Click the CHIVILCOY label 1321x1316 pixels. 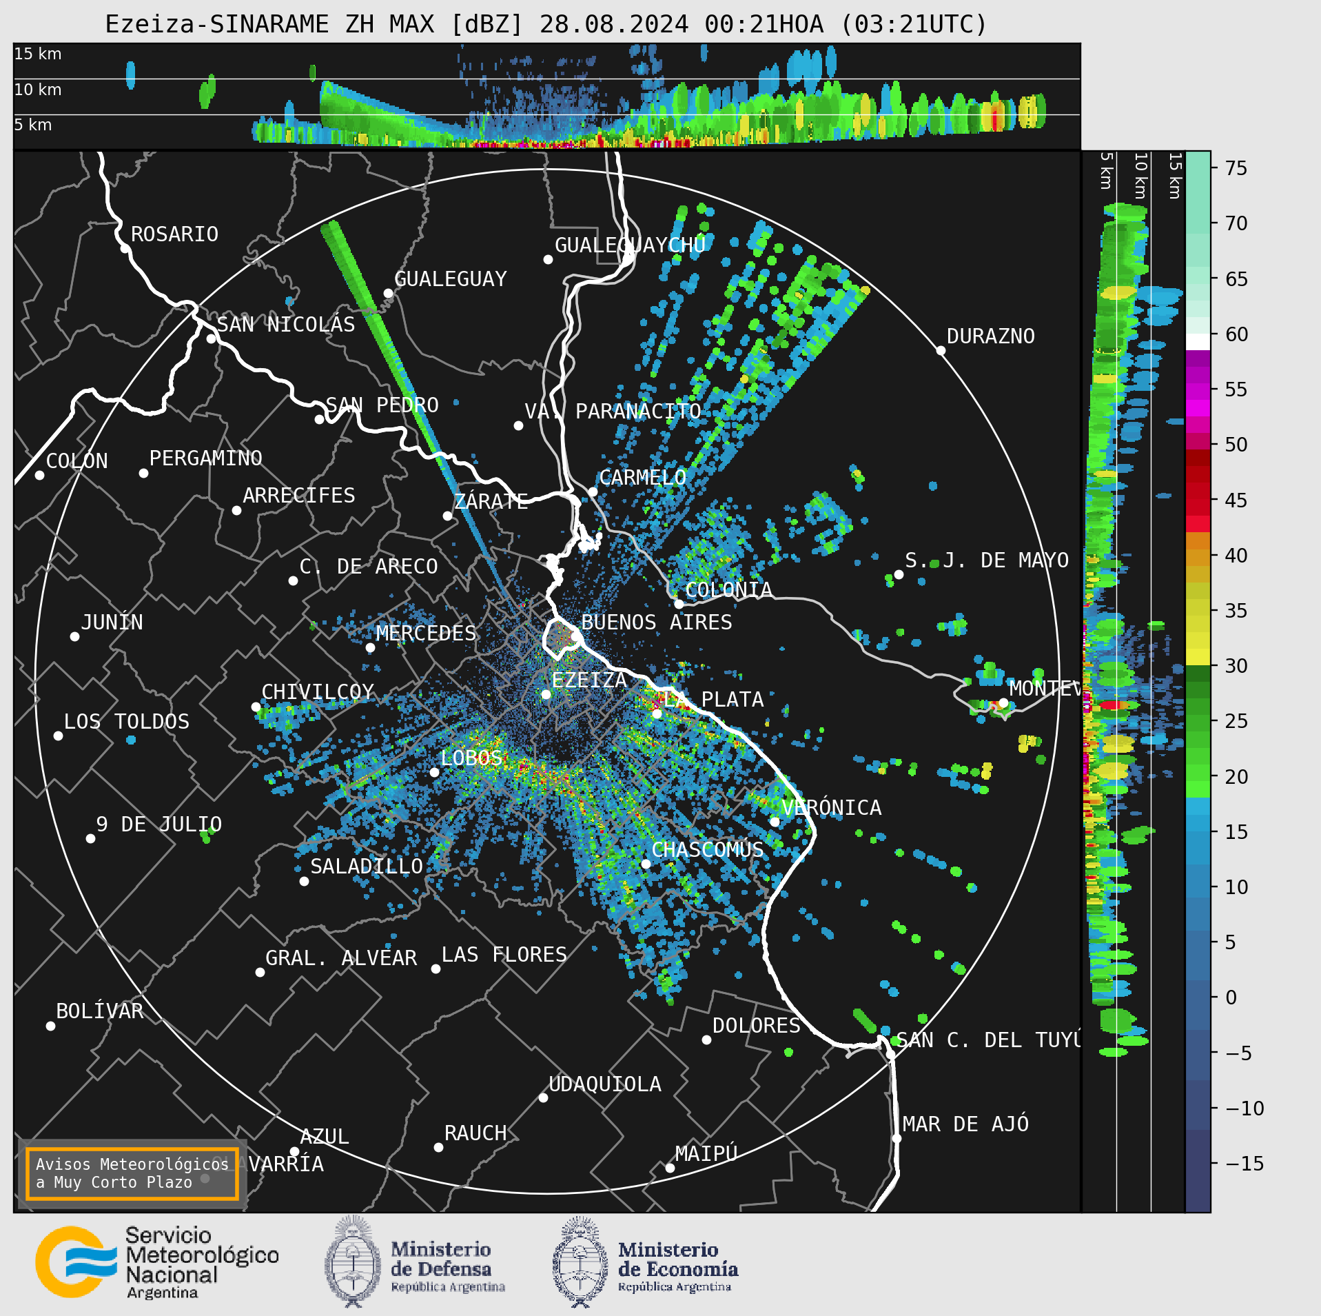click(x=318, y=692)
